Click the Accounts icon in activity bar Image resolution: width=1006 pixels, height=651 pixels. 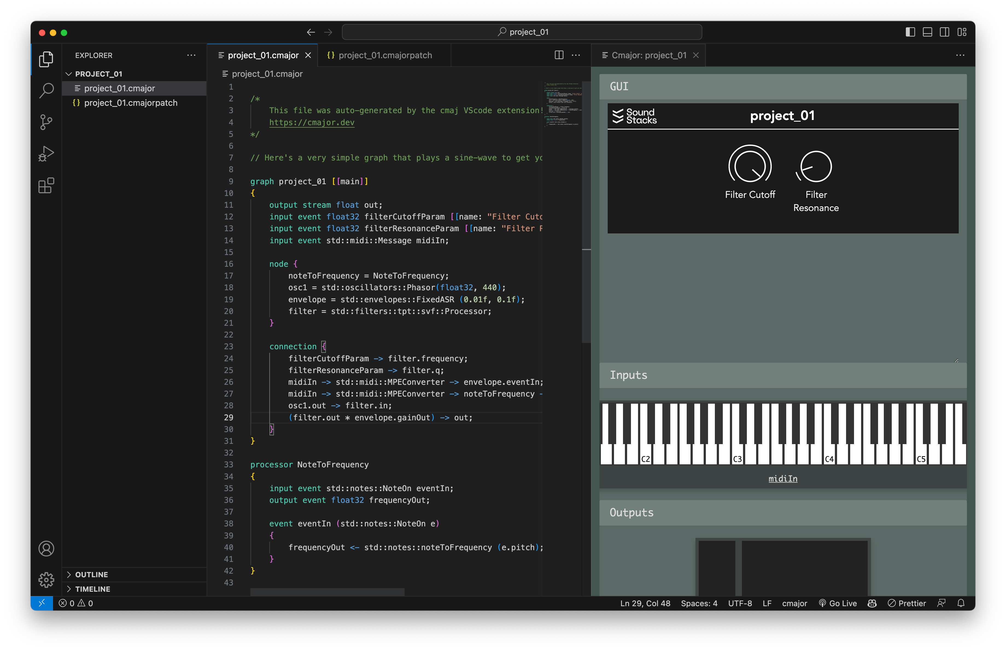[x=46, y=548]
